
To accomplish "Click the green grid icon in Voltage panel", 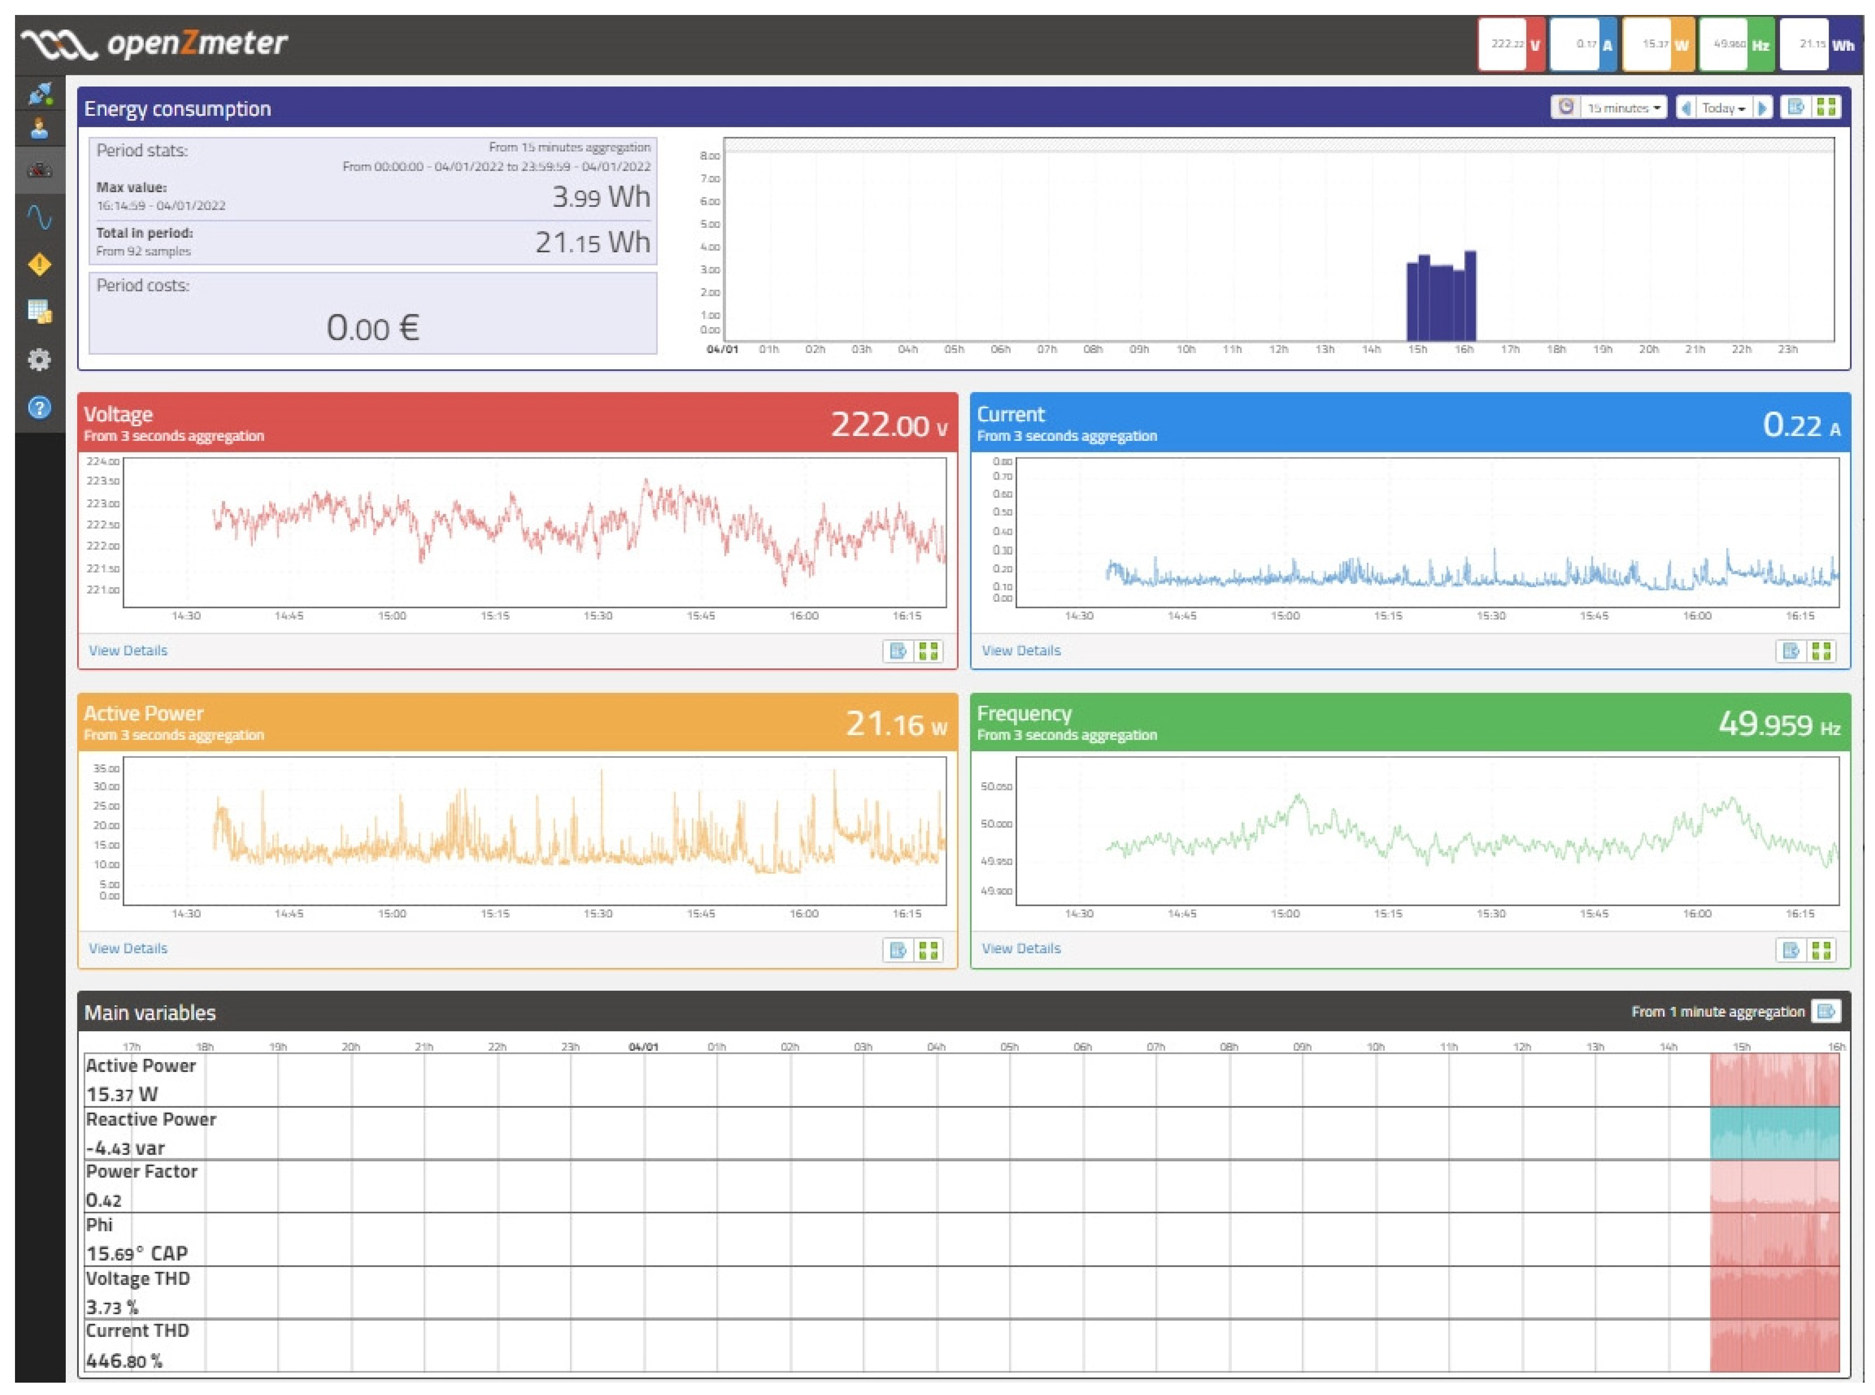I will pyautogui.click(x=929, y=651).
